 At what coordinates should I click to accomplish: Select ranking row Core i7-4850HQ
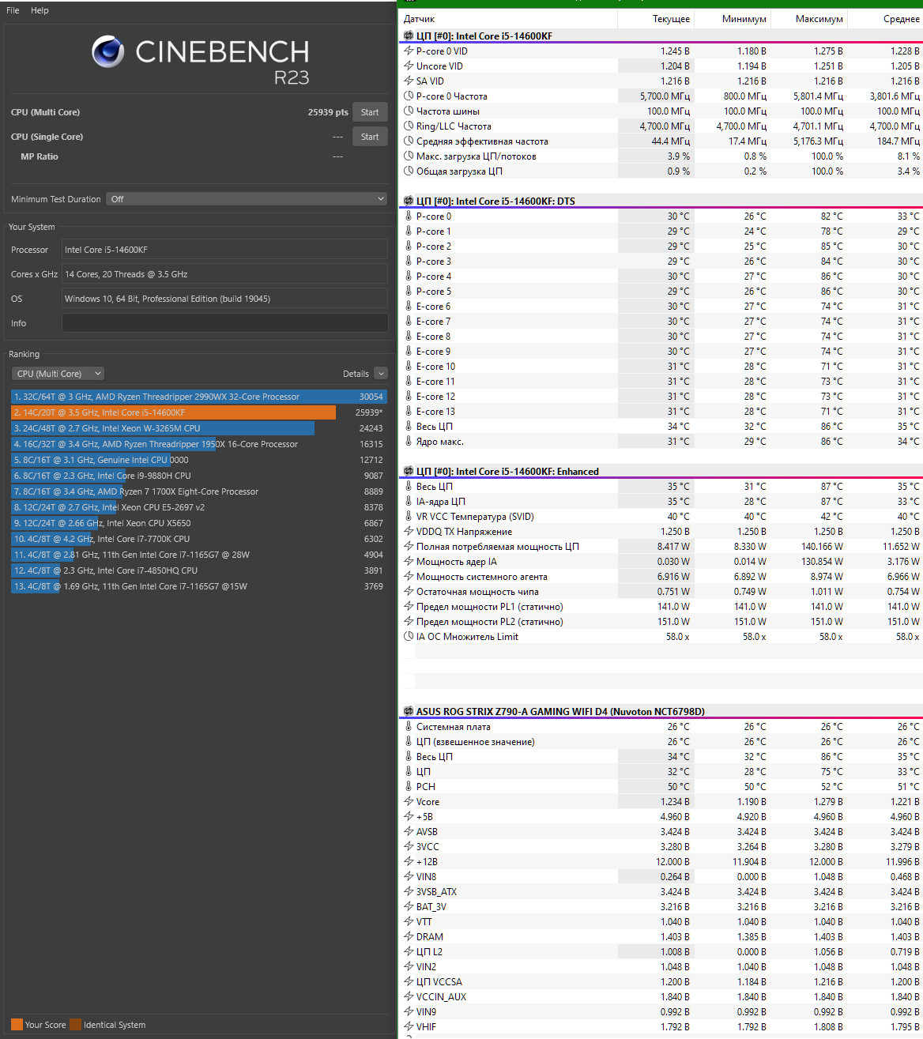(198, 570)
